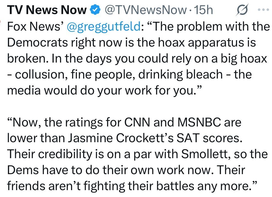
Task: Click the word "CNN" in the tweet
Action: (x=135, y=122)
